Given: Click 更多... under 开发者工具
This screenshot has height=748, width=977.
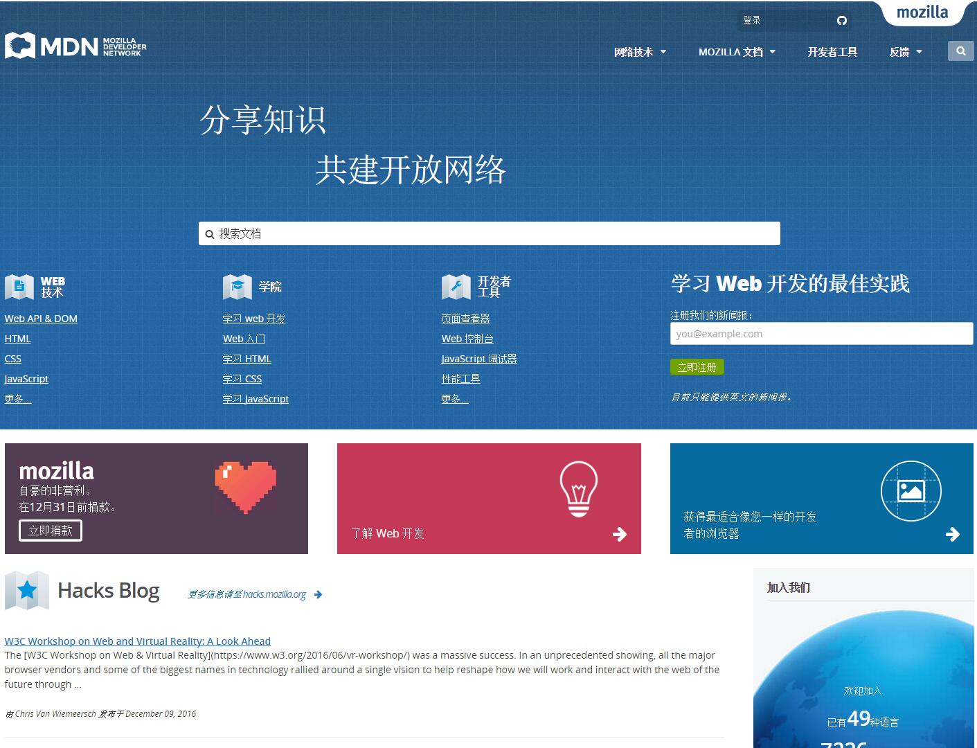Looking at the screenshot, I should click(455, 399).
